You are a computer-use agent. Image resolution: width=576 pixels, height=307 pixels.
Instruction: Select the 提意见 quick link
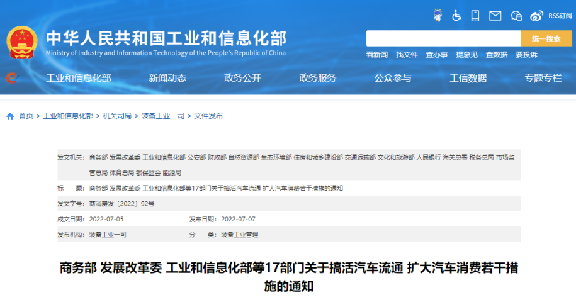[x=466, y=55]
